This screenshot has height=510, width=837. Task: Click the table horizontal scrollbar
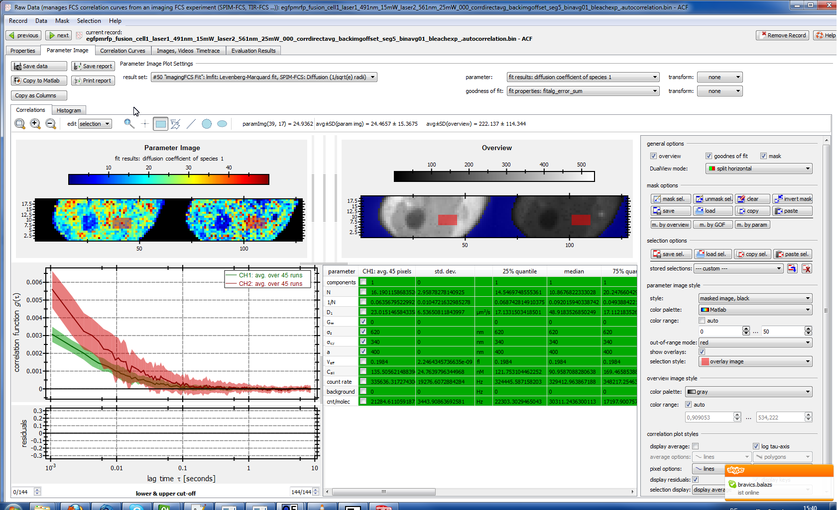click(384, 492)
